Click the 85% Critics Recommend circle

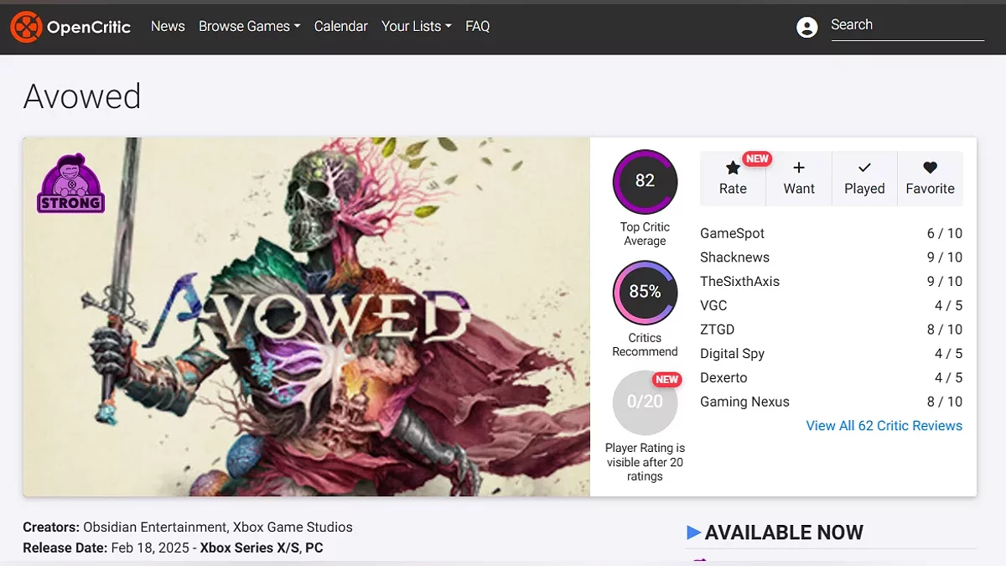pos(645,292)
